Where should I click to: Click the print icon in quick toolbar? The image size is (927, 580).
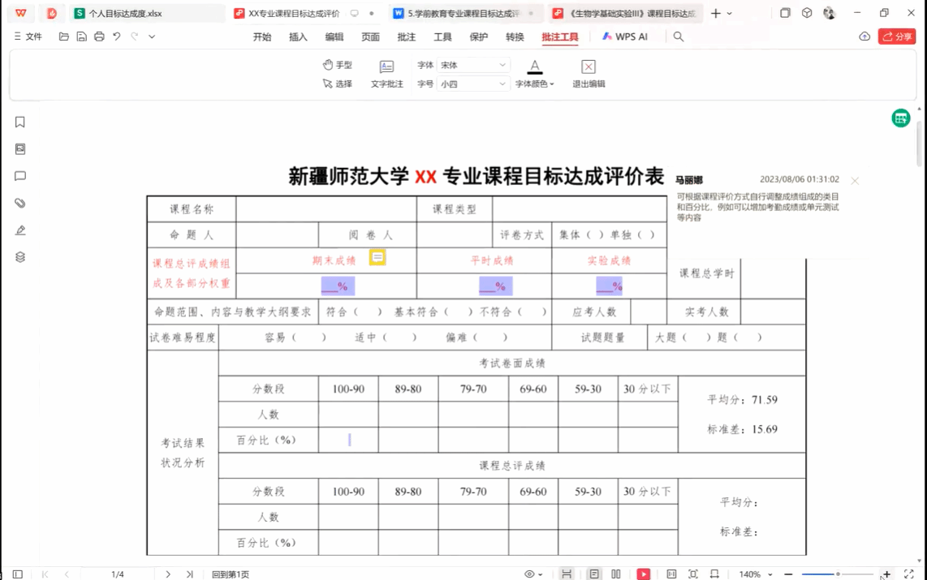tap(99, 37)
